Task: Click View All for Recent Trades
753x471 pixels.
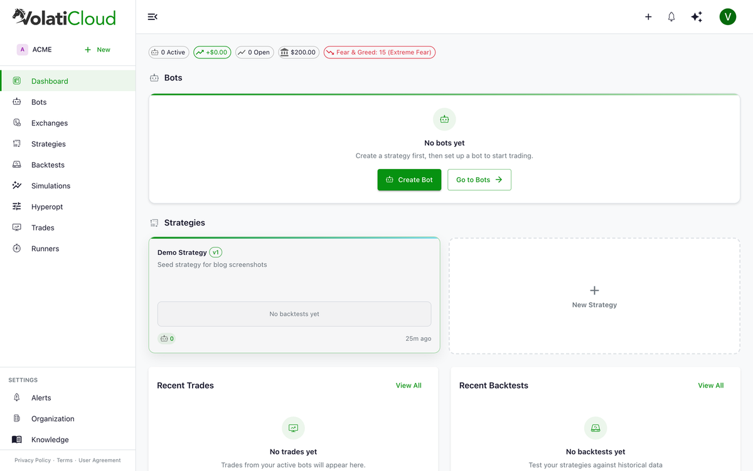Action: 409,386
